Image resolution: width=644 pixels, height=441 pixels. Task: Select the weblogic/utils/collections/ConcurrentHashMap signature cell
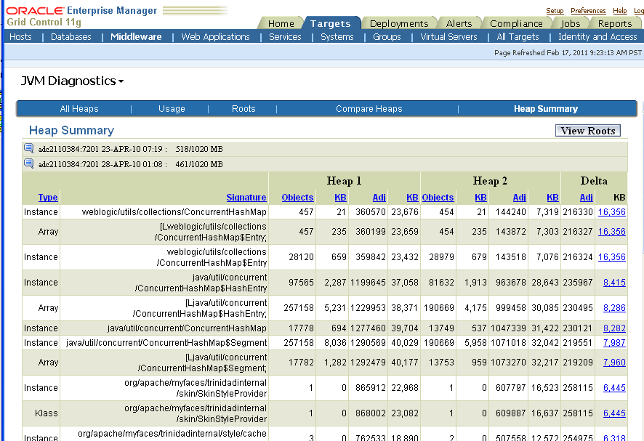(164, 212)
